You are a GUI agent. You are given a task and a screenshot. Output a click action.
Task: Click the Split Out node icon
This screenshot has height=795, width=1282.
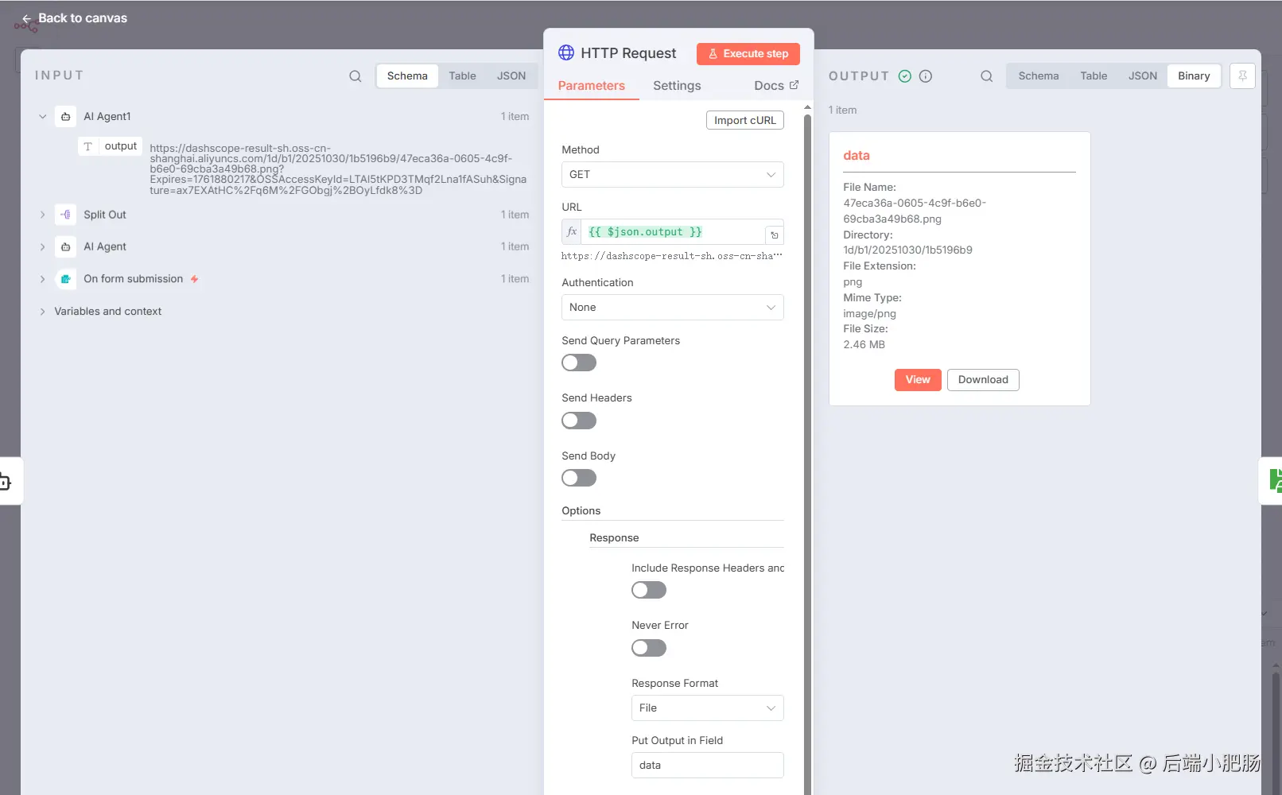tap(66, 215)
